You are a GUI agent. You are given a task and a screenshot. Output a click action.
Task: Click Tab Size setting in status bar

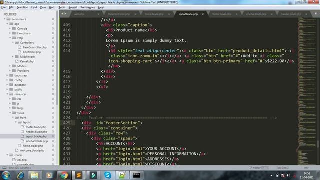(282, 168)
